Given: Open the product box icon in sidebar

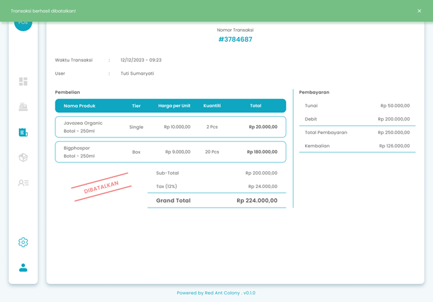Looking at the screenshot, I should (x=23, y=157).
